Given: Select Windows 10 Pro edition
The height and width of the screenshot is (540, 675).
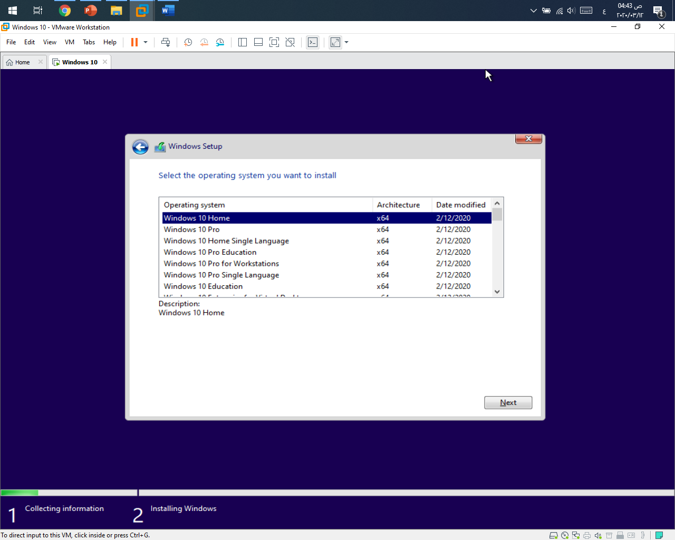Looking at the screenshot, I should click(x=327, y=229).
